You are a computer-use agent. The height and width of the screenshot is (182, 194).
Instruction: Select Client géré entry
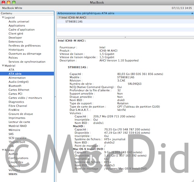point(16,33)
